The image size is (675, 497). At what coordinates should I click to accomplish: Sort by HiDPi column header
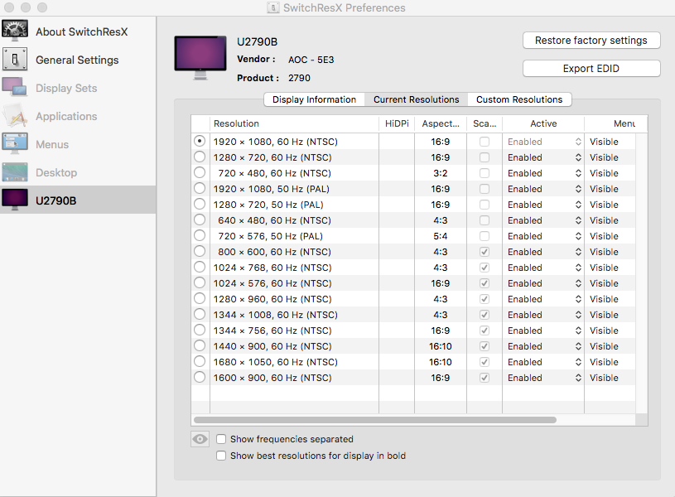coord(397,123)
